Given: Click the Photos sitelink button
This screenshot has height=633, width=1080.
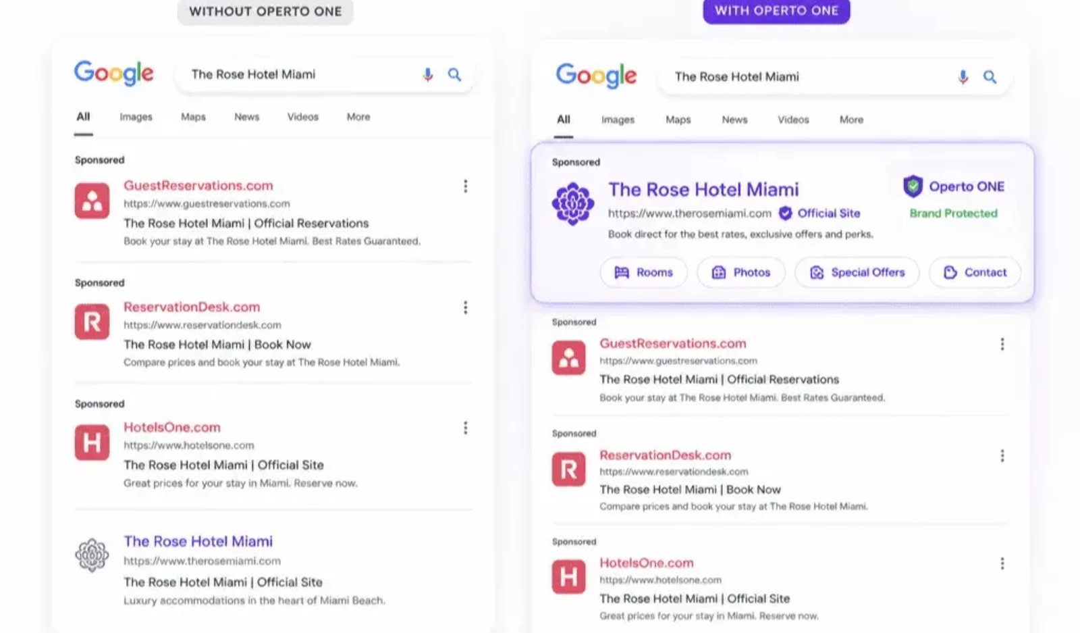Looking at the screenshot, I should (x=741, y=272).
